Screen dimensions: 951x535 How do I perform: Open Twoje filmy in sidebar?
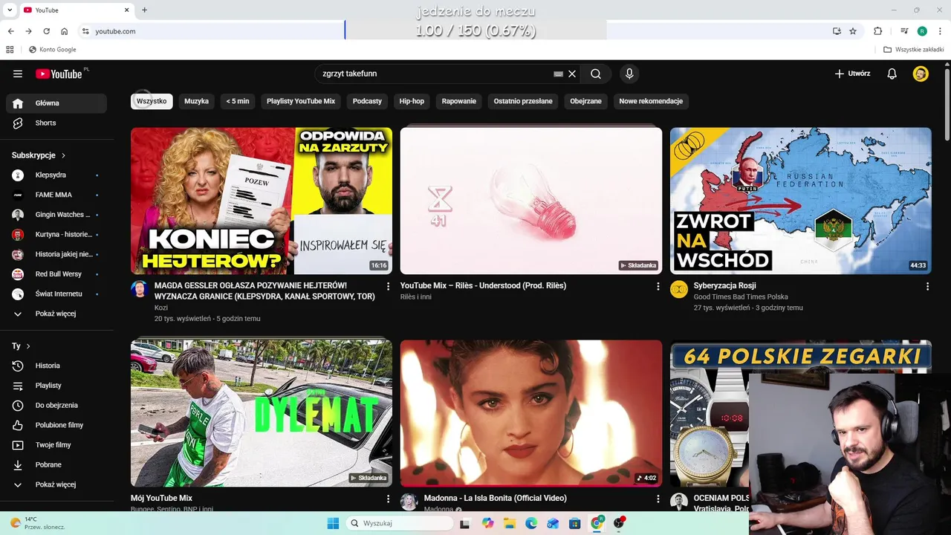click(56, 445)
